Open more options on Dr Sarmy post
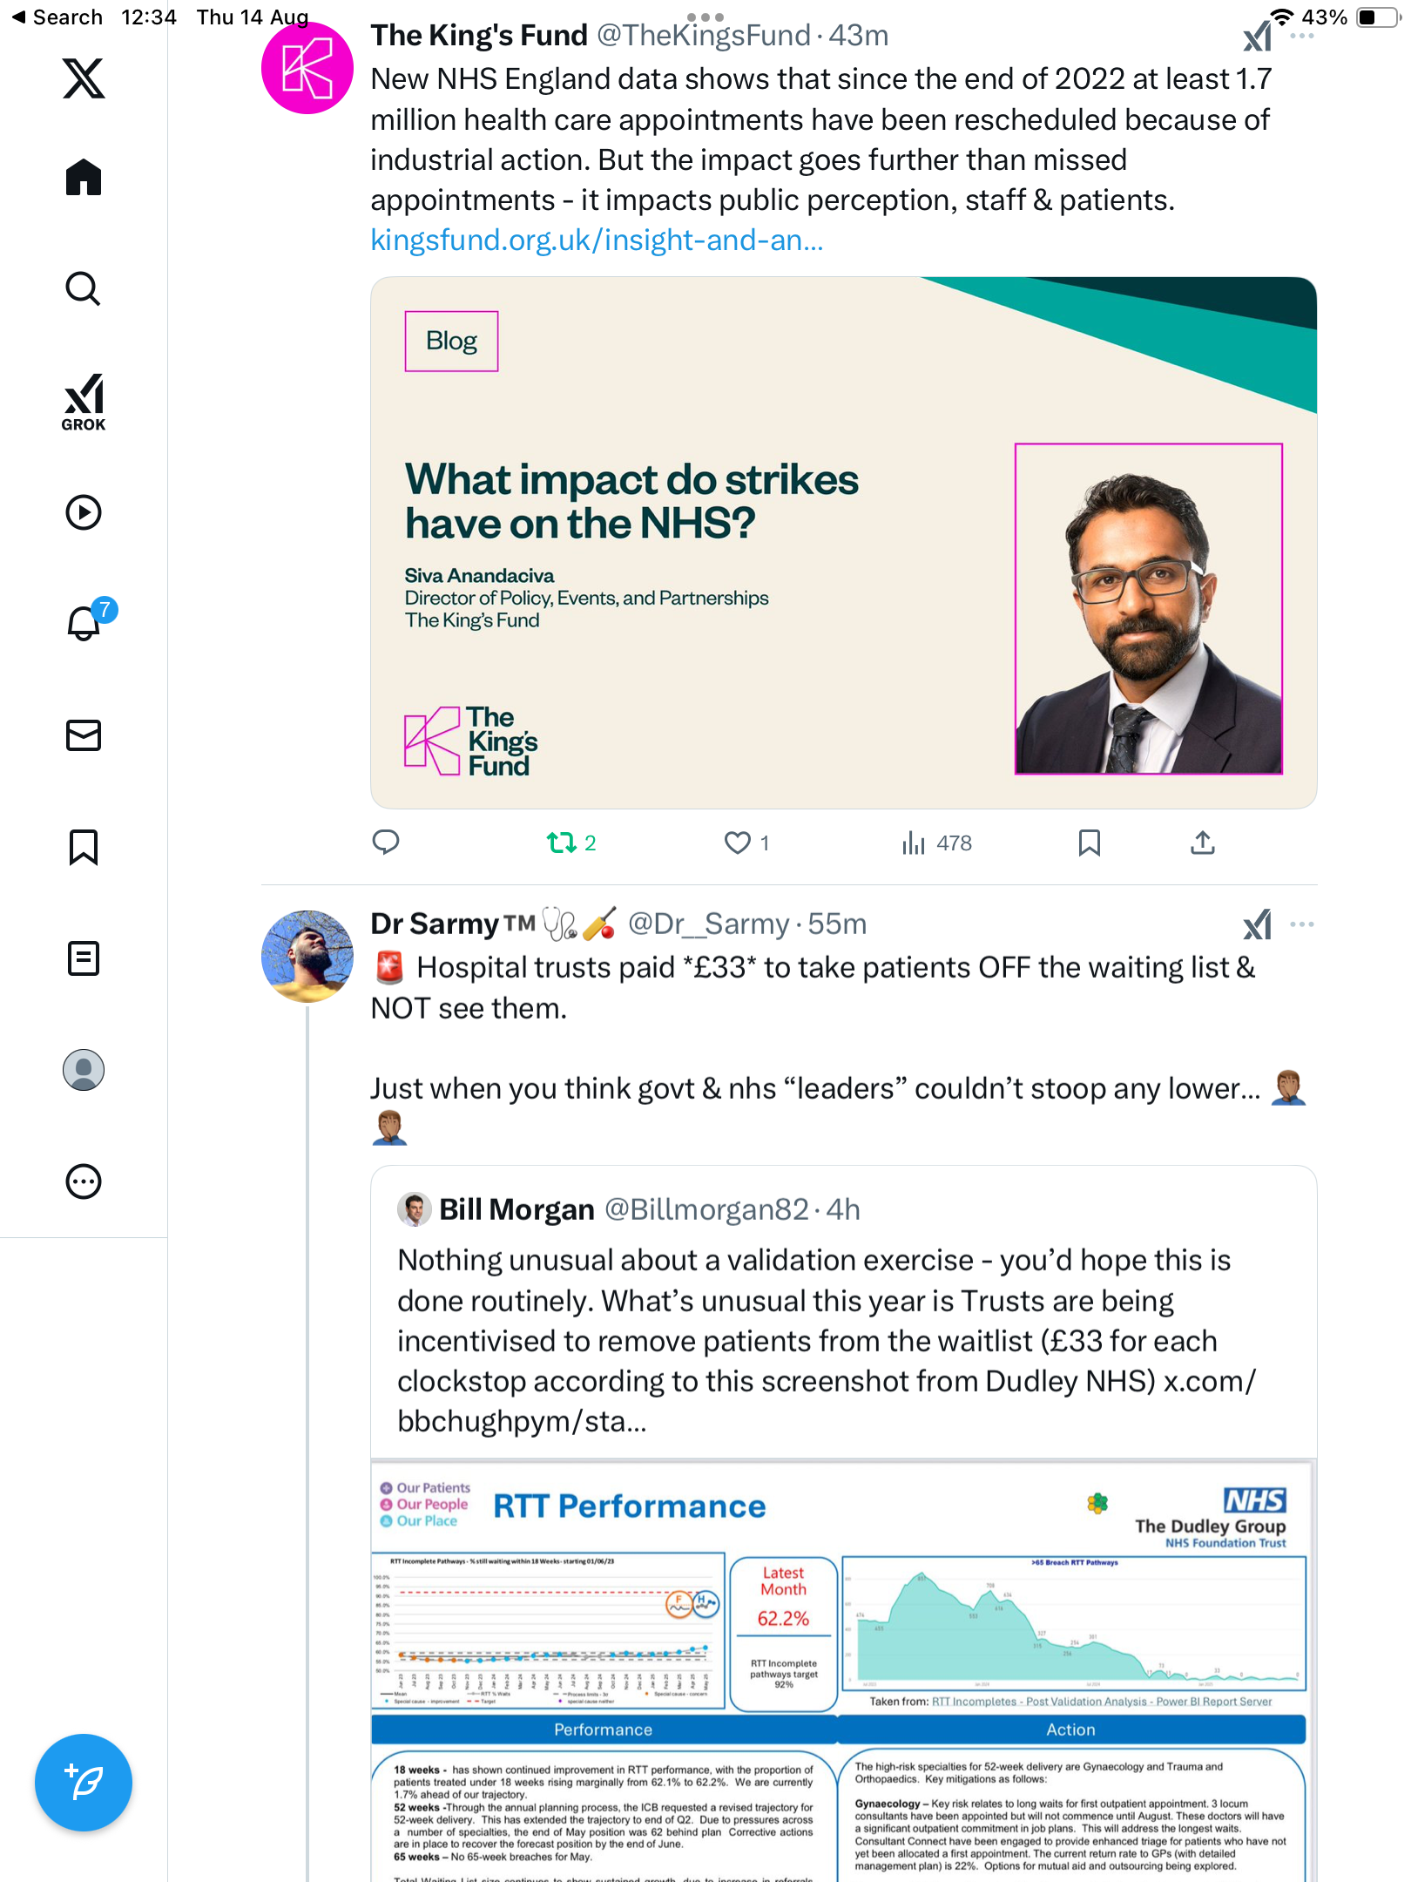Viewport: 1411px width, 1882px height. [x=1302, y=924]
